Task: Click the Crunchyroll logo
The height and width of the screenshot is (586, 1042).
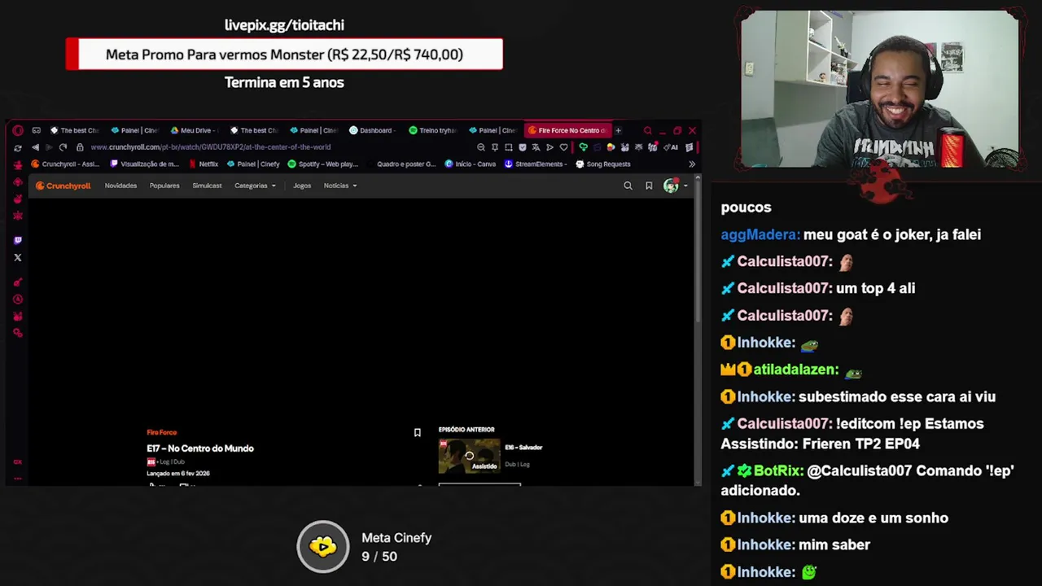Action: coord(63,186)
